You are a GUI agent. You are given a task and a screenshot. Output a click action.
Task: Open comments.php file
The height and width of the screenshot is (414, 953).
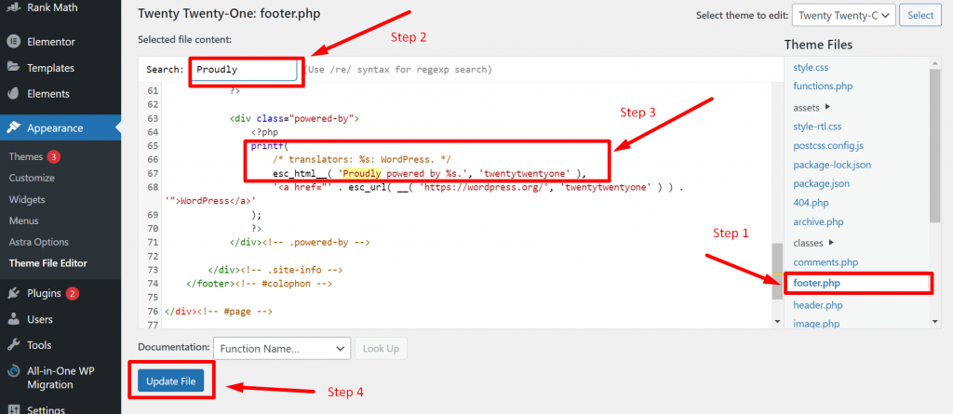[825, 262]
